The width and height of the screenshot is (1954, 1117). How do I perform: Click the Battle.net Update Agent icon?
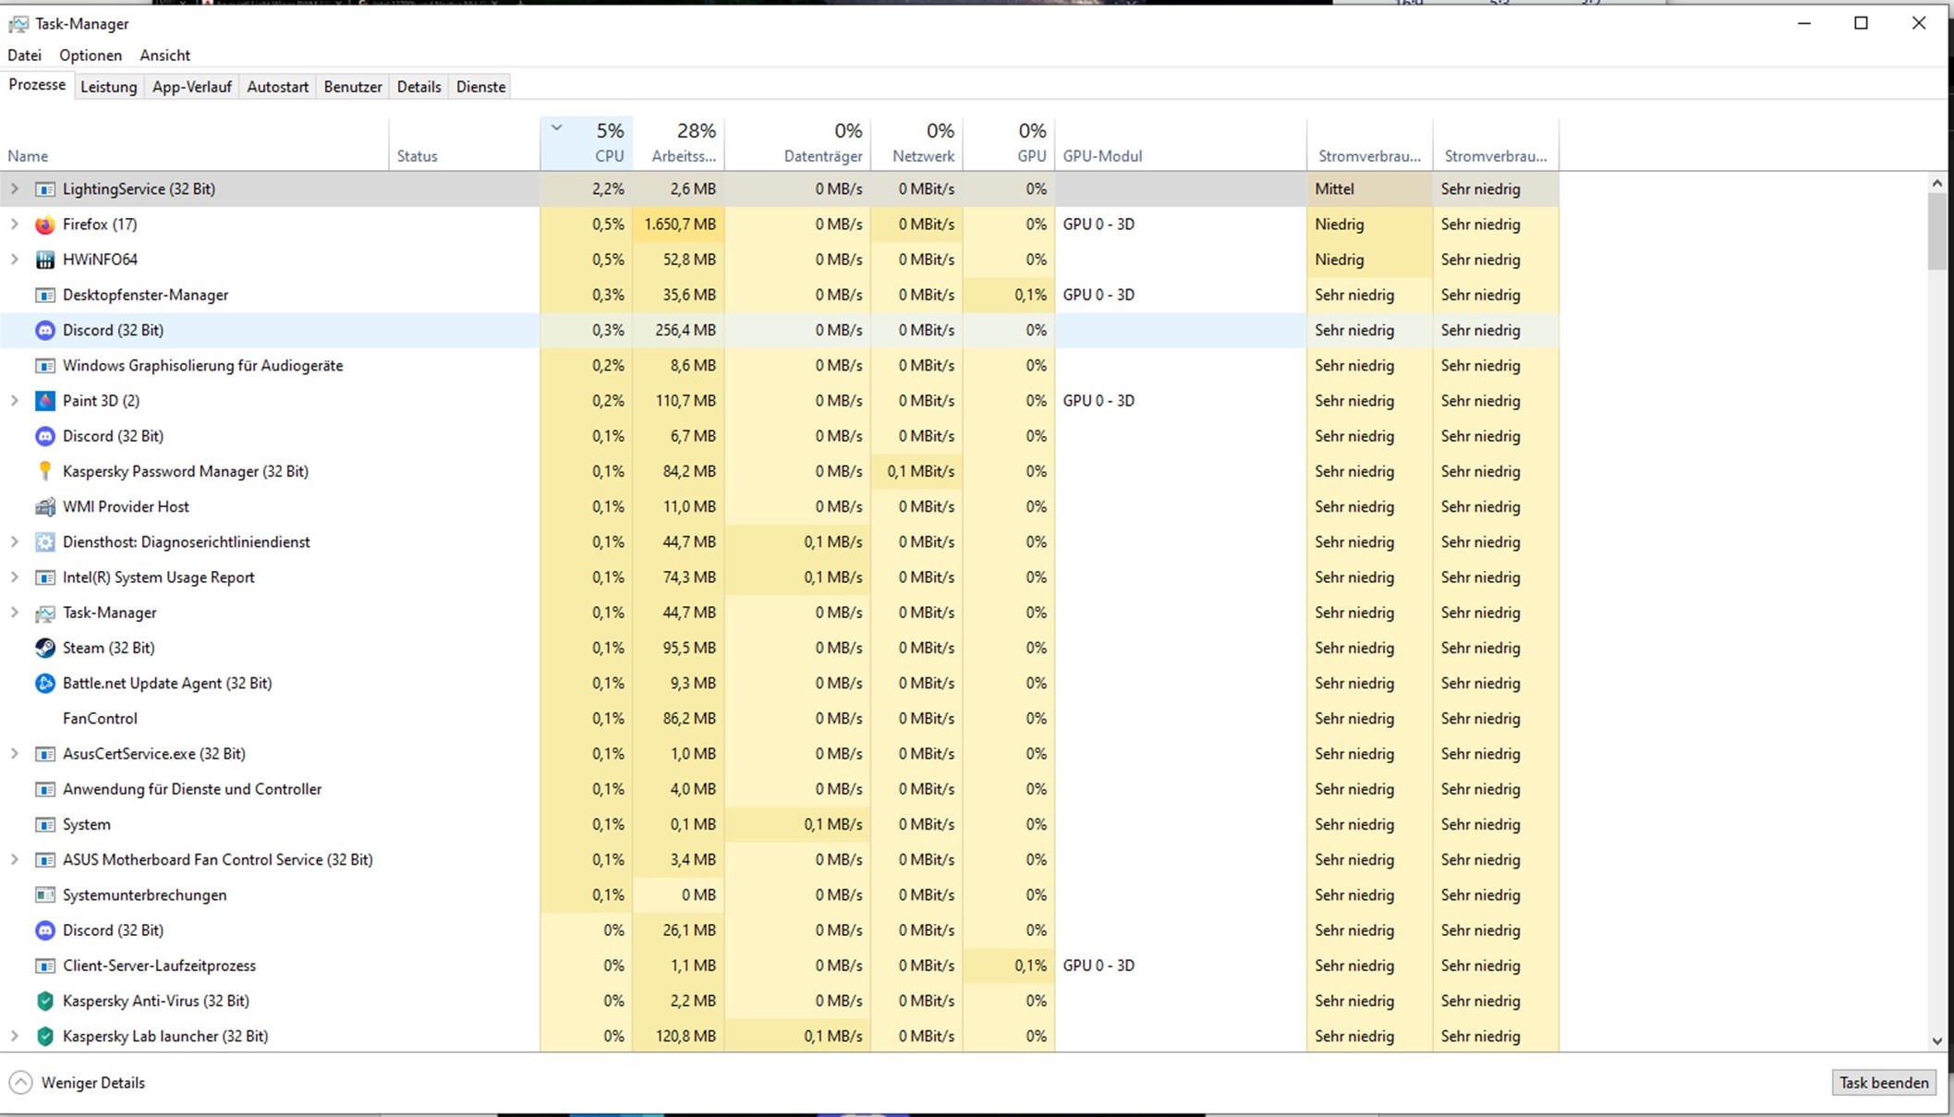[44, 684]
